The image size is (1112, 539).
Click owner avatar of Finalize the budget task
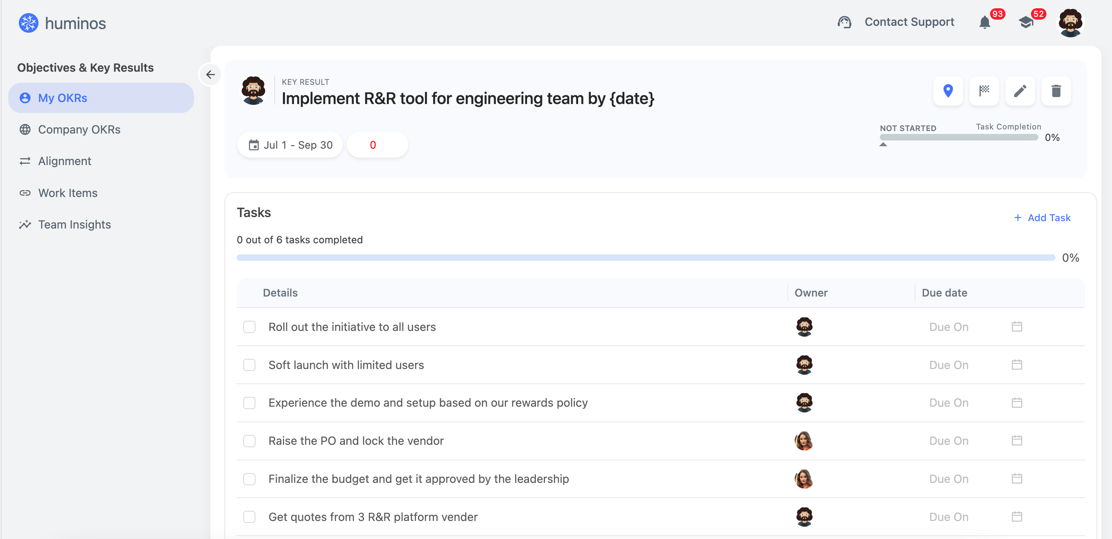[x=804, y=478]
